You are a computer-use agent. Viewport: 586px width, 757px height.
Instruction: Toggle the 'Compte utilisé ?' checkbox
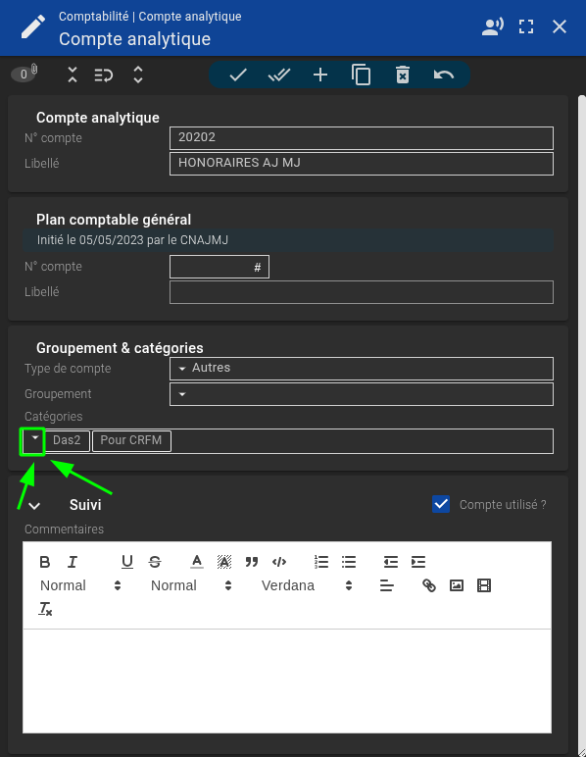tap(441, 505)
